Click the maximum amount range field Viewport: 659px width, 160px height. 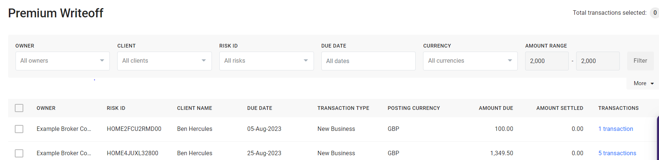point(598,61)
